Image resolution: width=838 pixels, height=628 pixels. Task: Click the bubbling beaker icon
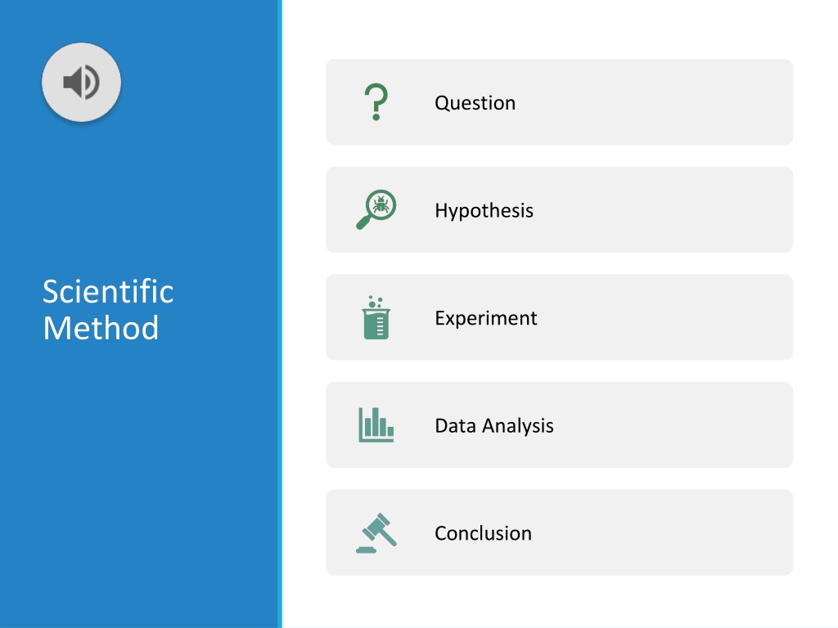click(376, 317)
